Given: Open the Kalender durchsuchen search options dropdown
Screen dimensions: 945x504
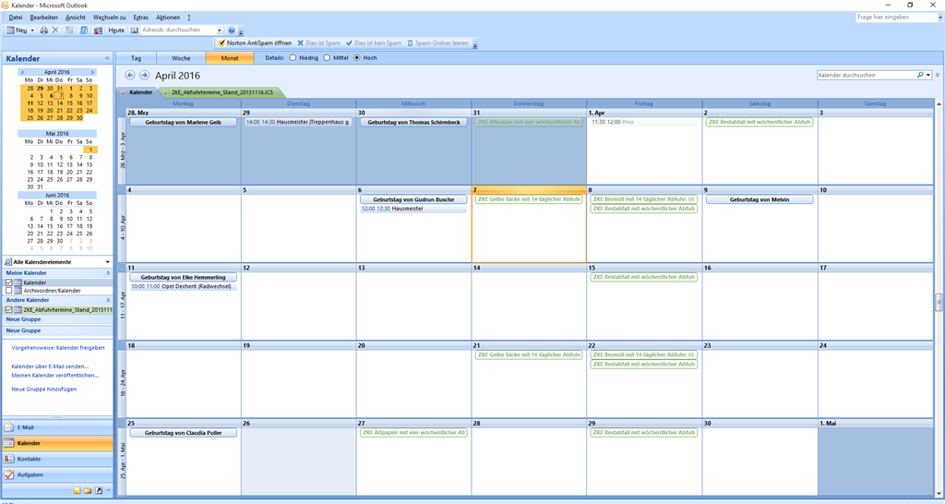Looking at the screenshot, I should (x=928, y=75).
